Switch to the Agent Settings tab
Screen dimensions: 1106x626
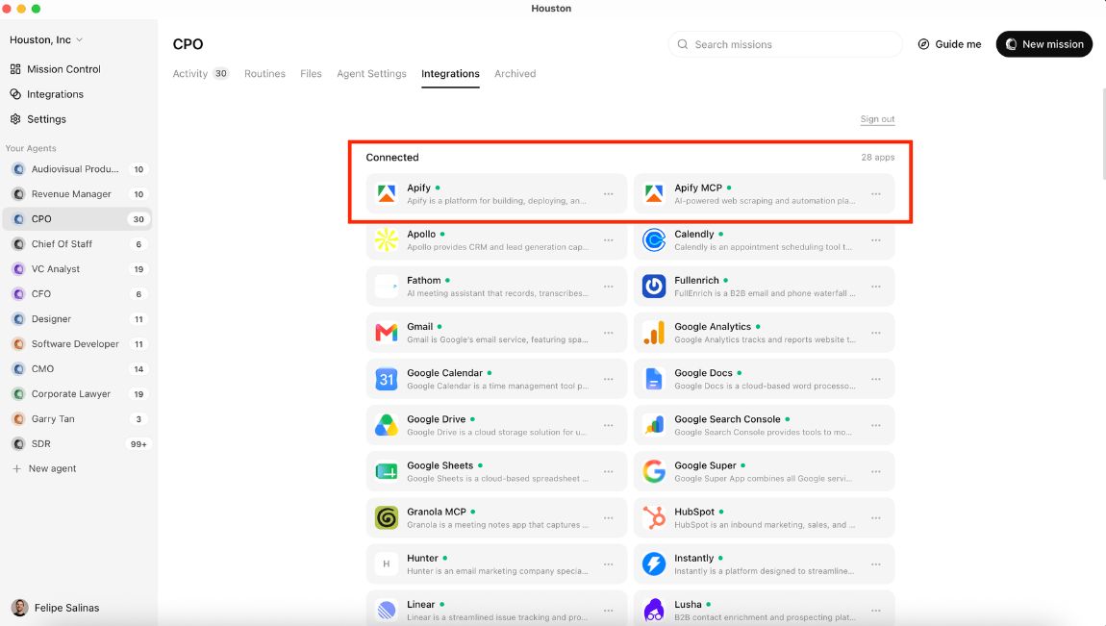(x=372, y=73)
